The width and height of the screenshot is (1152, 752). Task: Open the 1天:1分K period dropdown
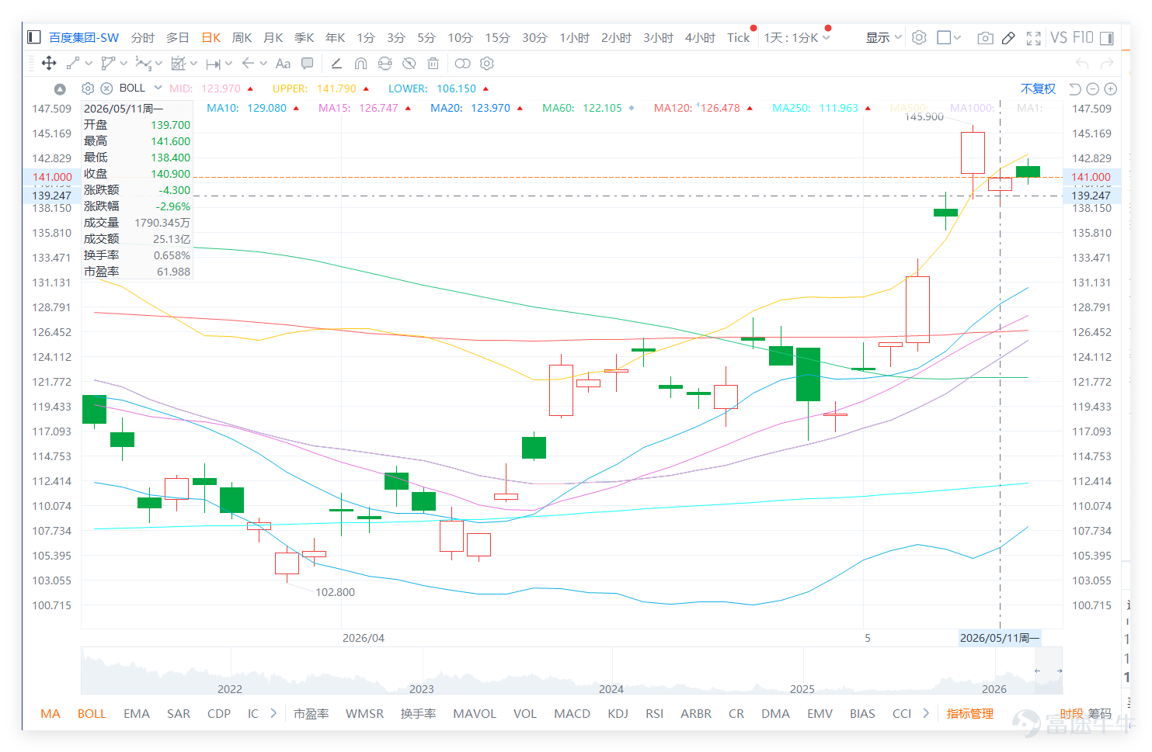pyautogui.click(x=797, y=38)
